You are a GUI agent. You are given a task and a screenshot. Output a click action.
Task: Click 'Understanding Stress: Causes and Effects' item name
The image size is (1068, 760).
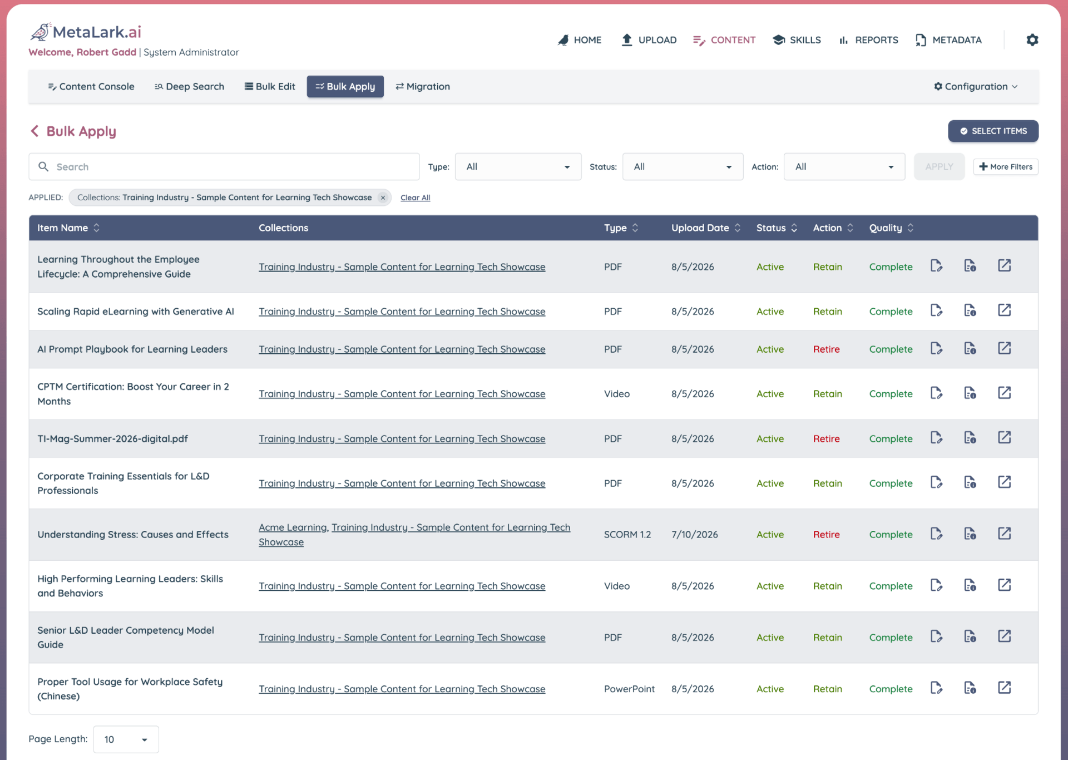(x=133, y=535)
